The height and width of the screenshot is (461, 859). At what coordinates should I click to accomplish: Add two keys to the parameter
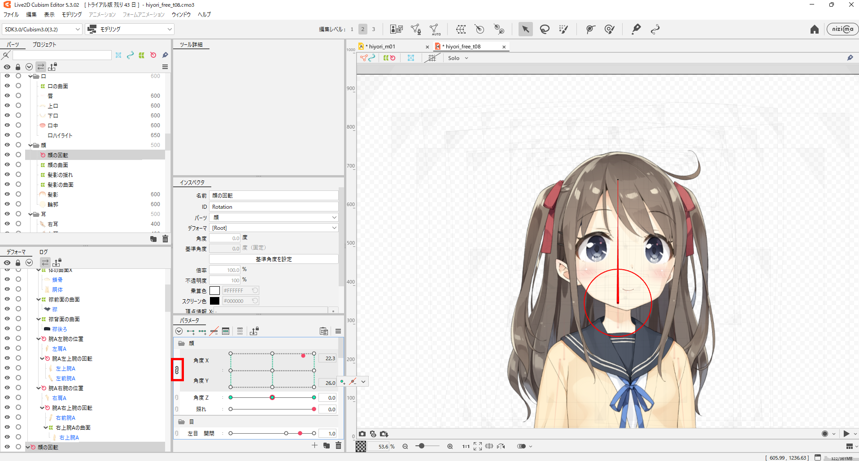tap(191, 332)
